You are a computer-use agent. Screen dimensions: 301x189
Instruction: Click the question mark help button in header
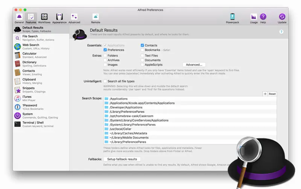(281, 32)
